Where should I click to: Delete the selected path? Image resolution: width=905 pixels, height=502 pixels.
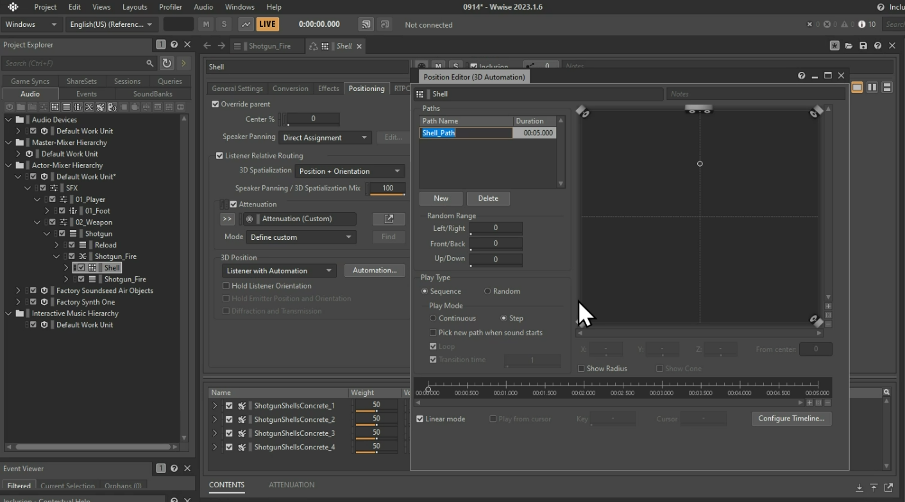tap(488, 198)
